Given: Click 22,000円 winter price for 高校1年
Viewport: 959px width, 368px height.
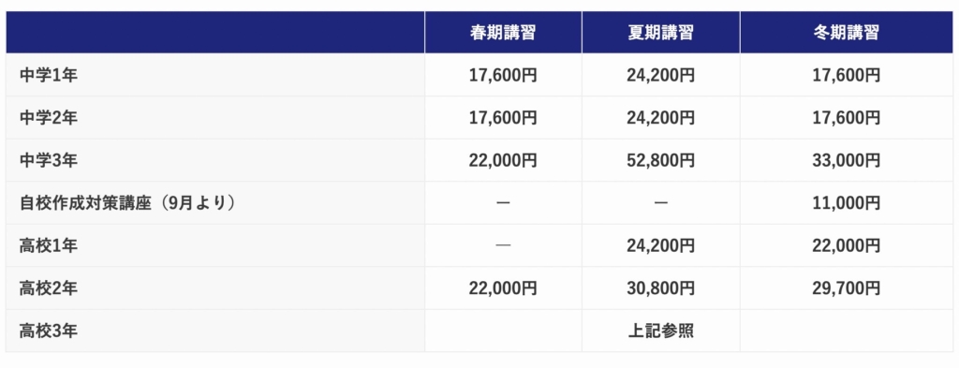Looking at the screenshot, I should [x=847, y=245].
